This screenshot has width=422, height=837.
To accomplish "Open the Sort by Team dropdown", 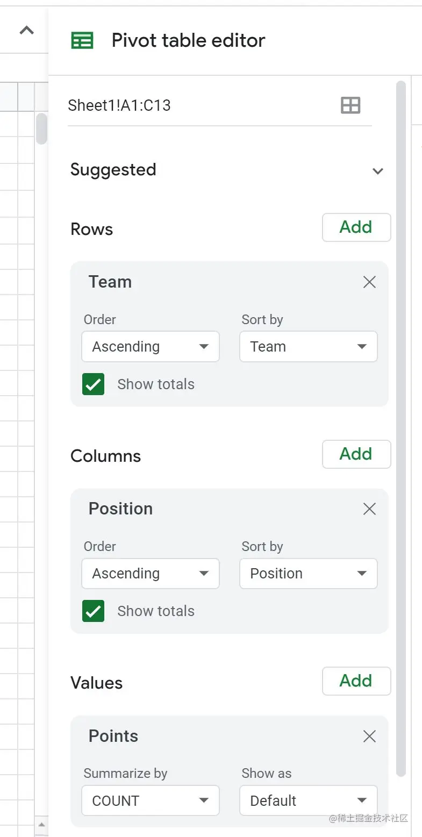I will (309, 347).
